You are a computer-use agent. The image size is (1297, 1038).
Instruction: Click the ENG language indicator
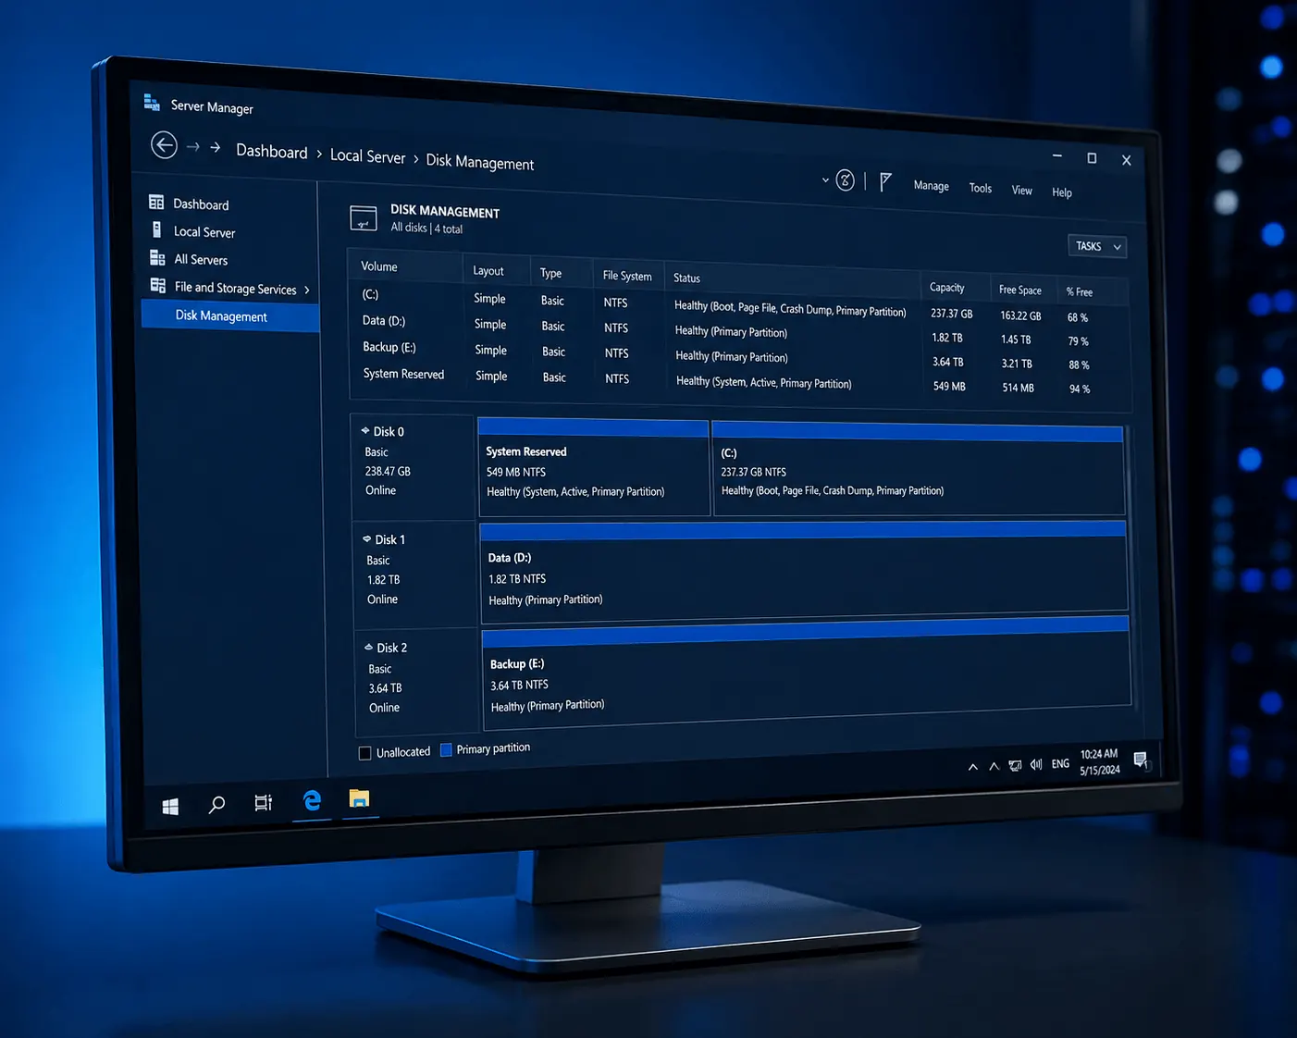(x=1060, y=763)
